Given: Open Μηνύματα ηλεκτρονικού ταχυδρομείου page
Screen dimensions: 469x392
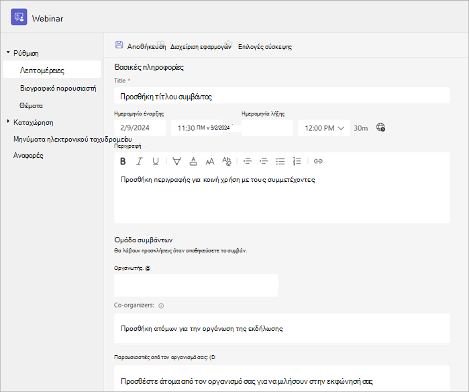Looking at the screenshot, I should 72,139.
